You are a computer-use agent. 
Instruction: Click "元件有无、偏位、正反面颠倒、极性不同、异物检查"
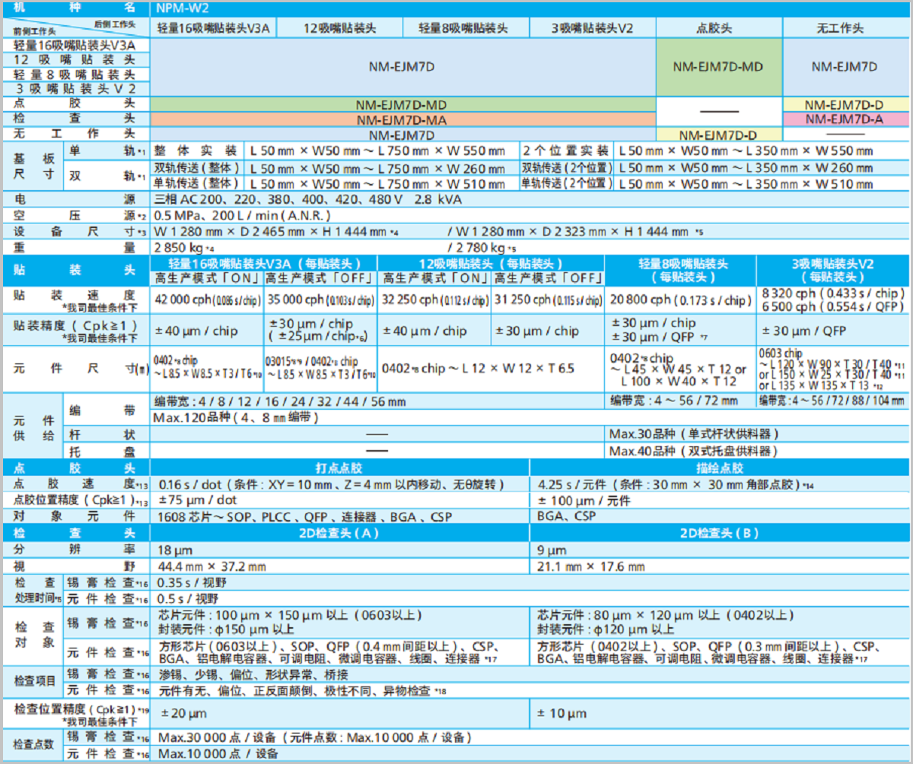click(x=294, y=691)
